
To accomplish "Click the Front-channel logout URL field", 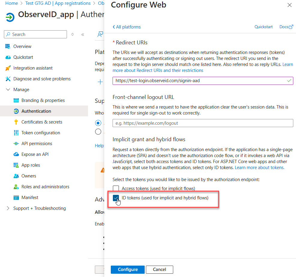I will tap(203, 123).
